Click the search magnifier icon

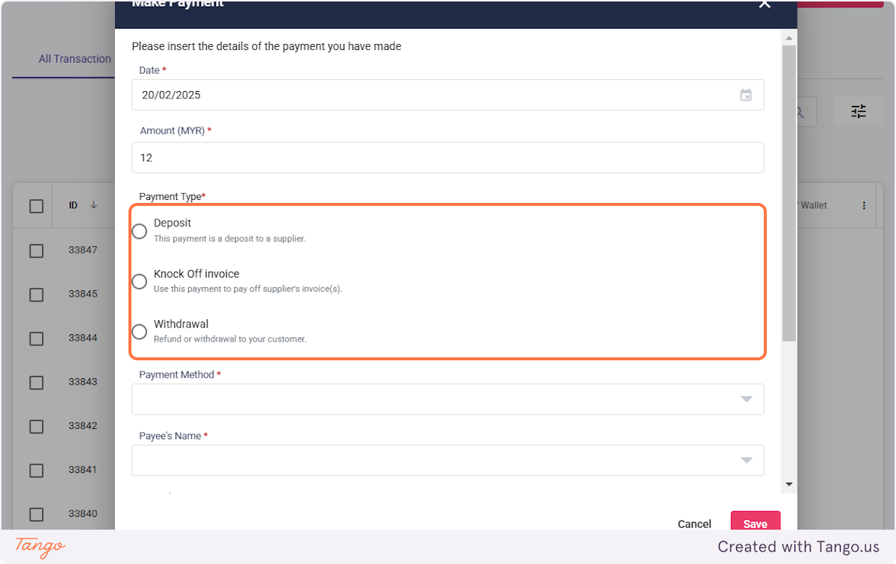(799, 112)
